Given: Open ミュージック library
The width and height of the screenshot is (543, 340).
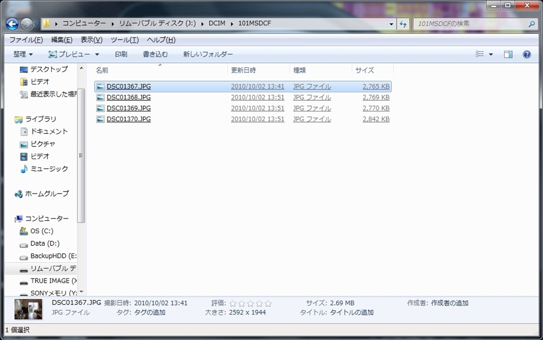Looking at the screenshot, I should click(49, 169).
